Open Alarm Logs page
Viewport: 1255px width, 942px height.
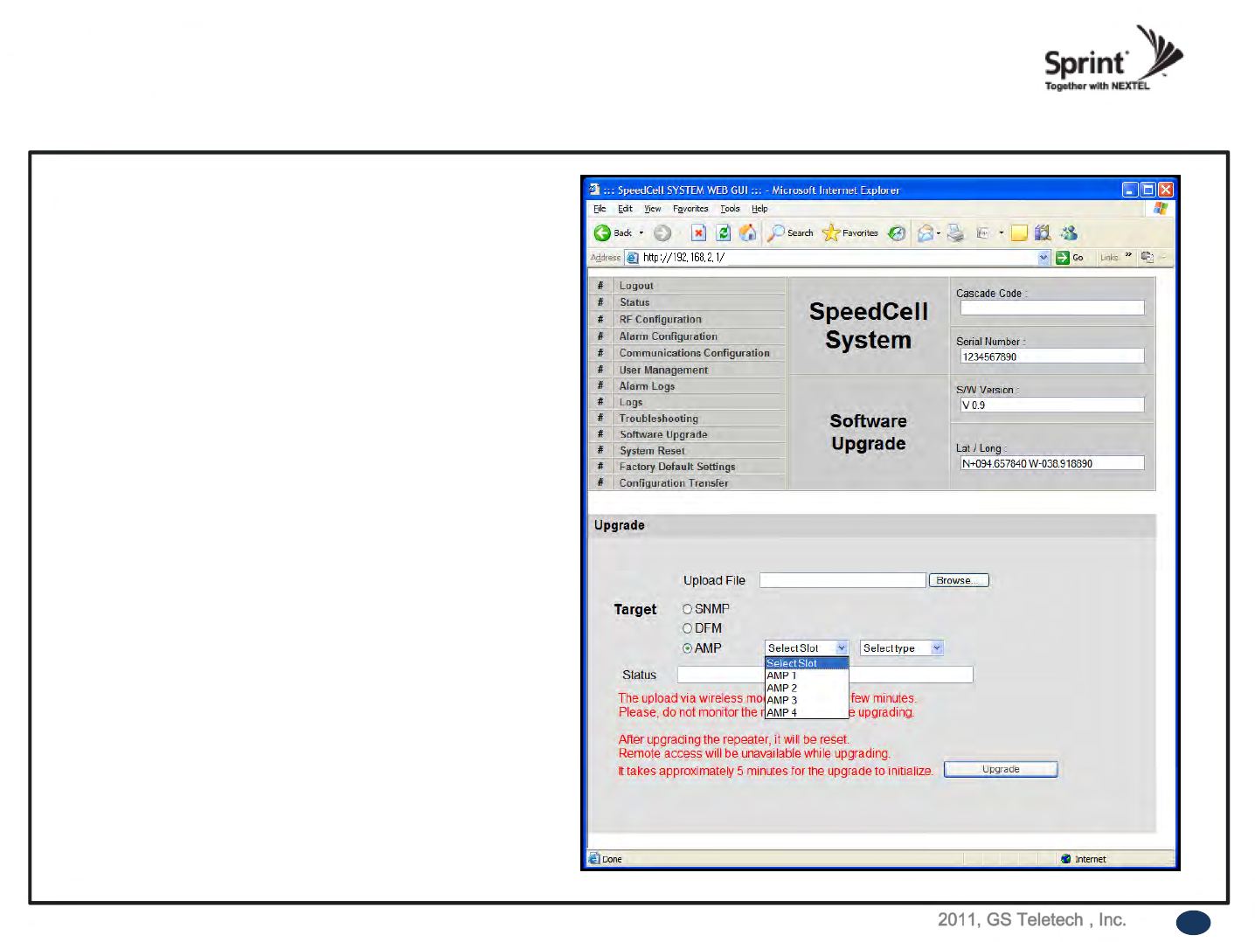[647, 386]
